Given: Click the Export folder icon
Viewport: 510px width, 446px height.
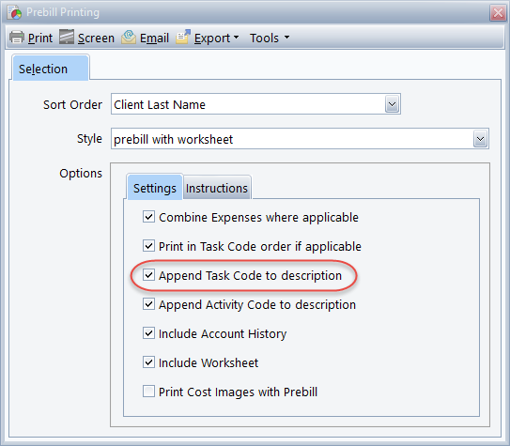Looking at the screenshot, I should [x=183, y=37].
